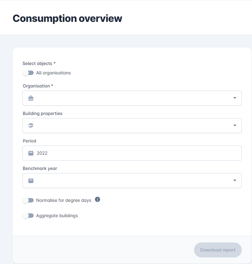Click the graduation cap icon in Building properties
252x264 pixels.
point(31,126)
